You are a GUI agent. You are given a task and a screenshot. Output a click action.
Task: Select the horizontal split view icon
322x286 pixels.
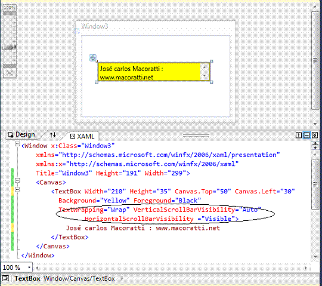(x=306, y=136)
